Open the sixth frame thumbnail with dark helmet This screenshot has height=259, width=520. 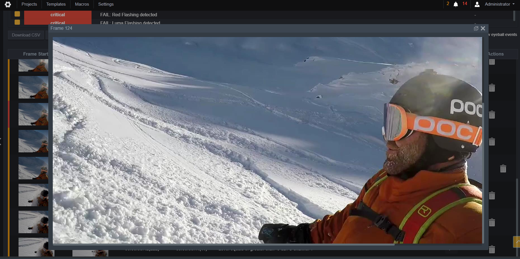33,195
